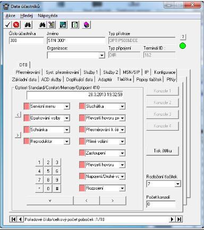The height and width of the screenshot is (230, 204).
Task: Click the red cancel X toolbar icon
Action: pyautogui.click(x=16, y=25)
